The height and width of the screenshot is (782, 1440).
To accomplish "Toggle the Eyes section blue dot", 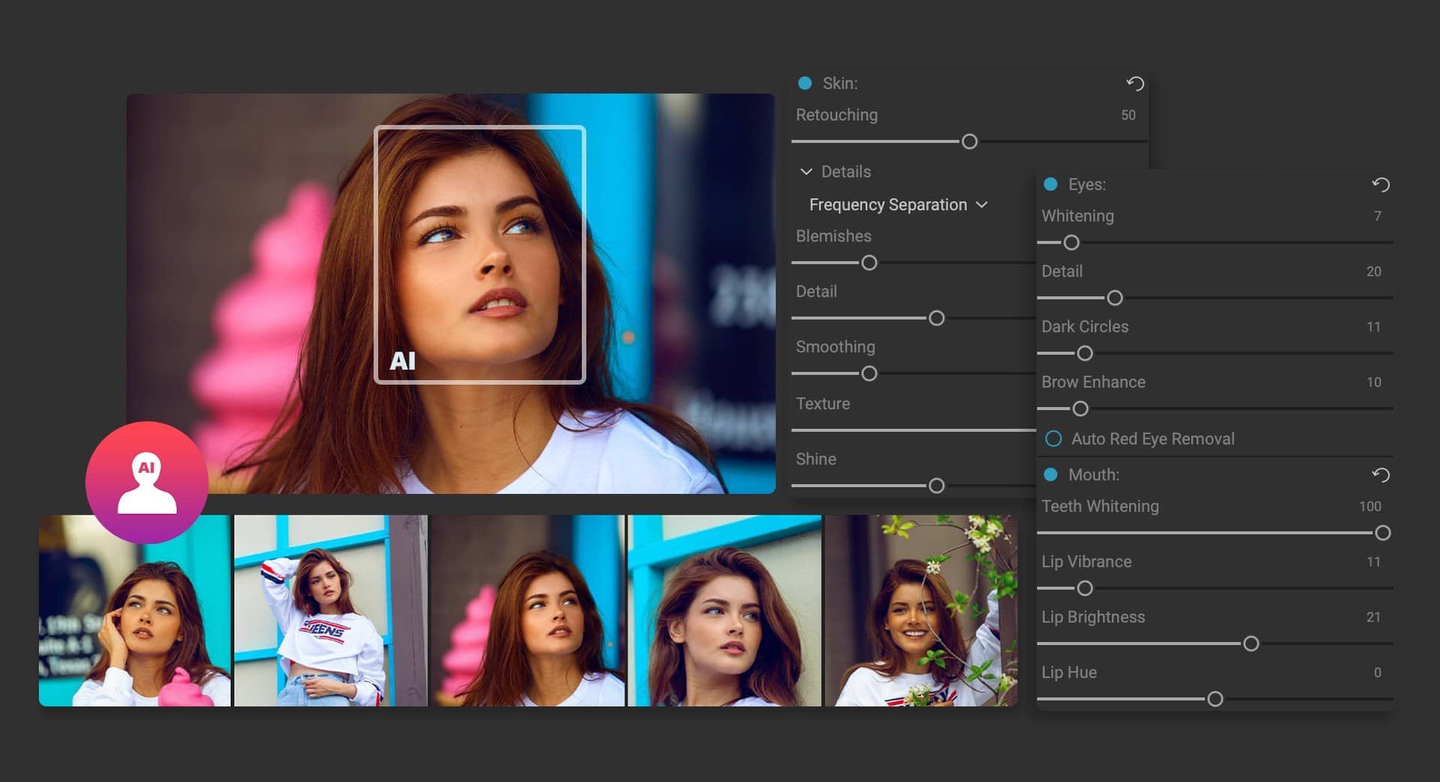I will coord(1051,184).
